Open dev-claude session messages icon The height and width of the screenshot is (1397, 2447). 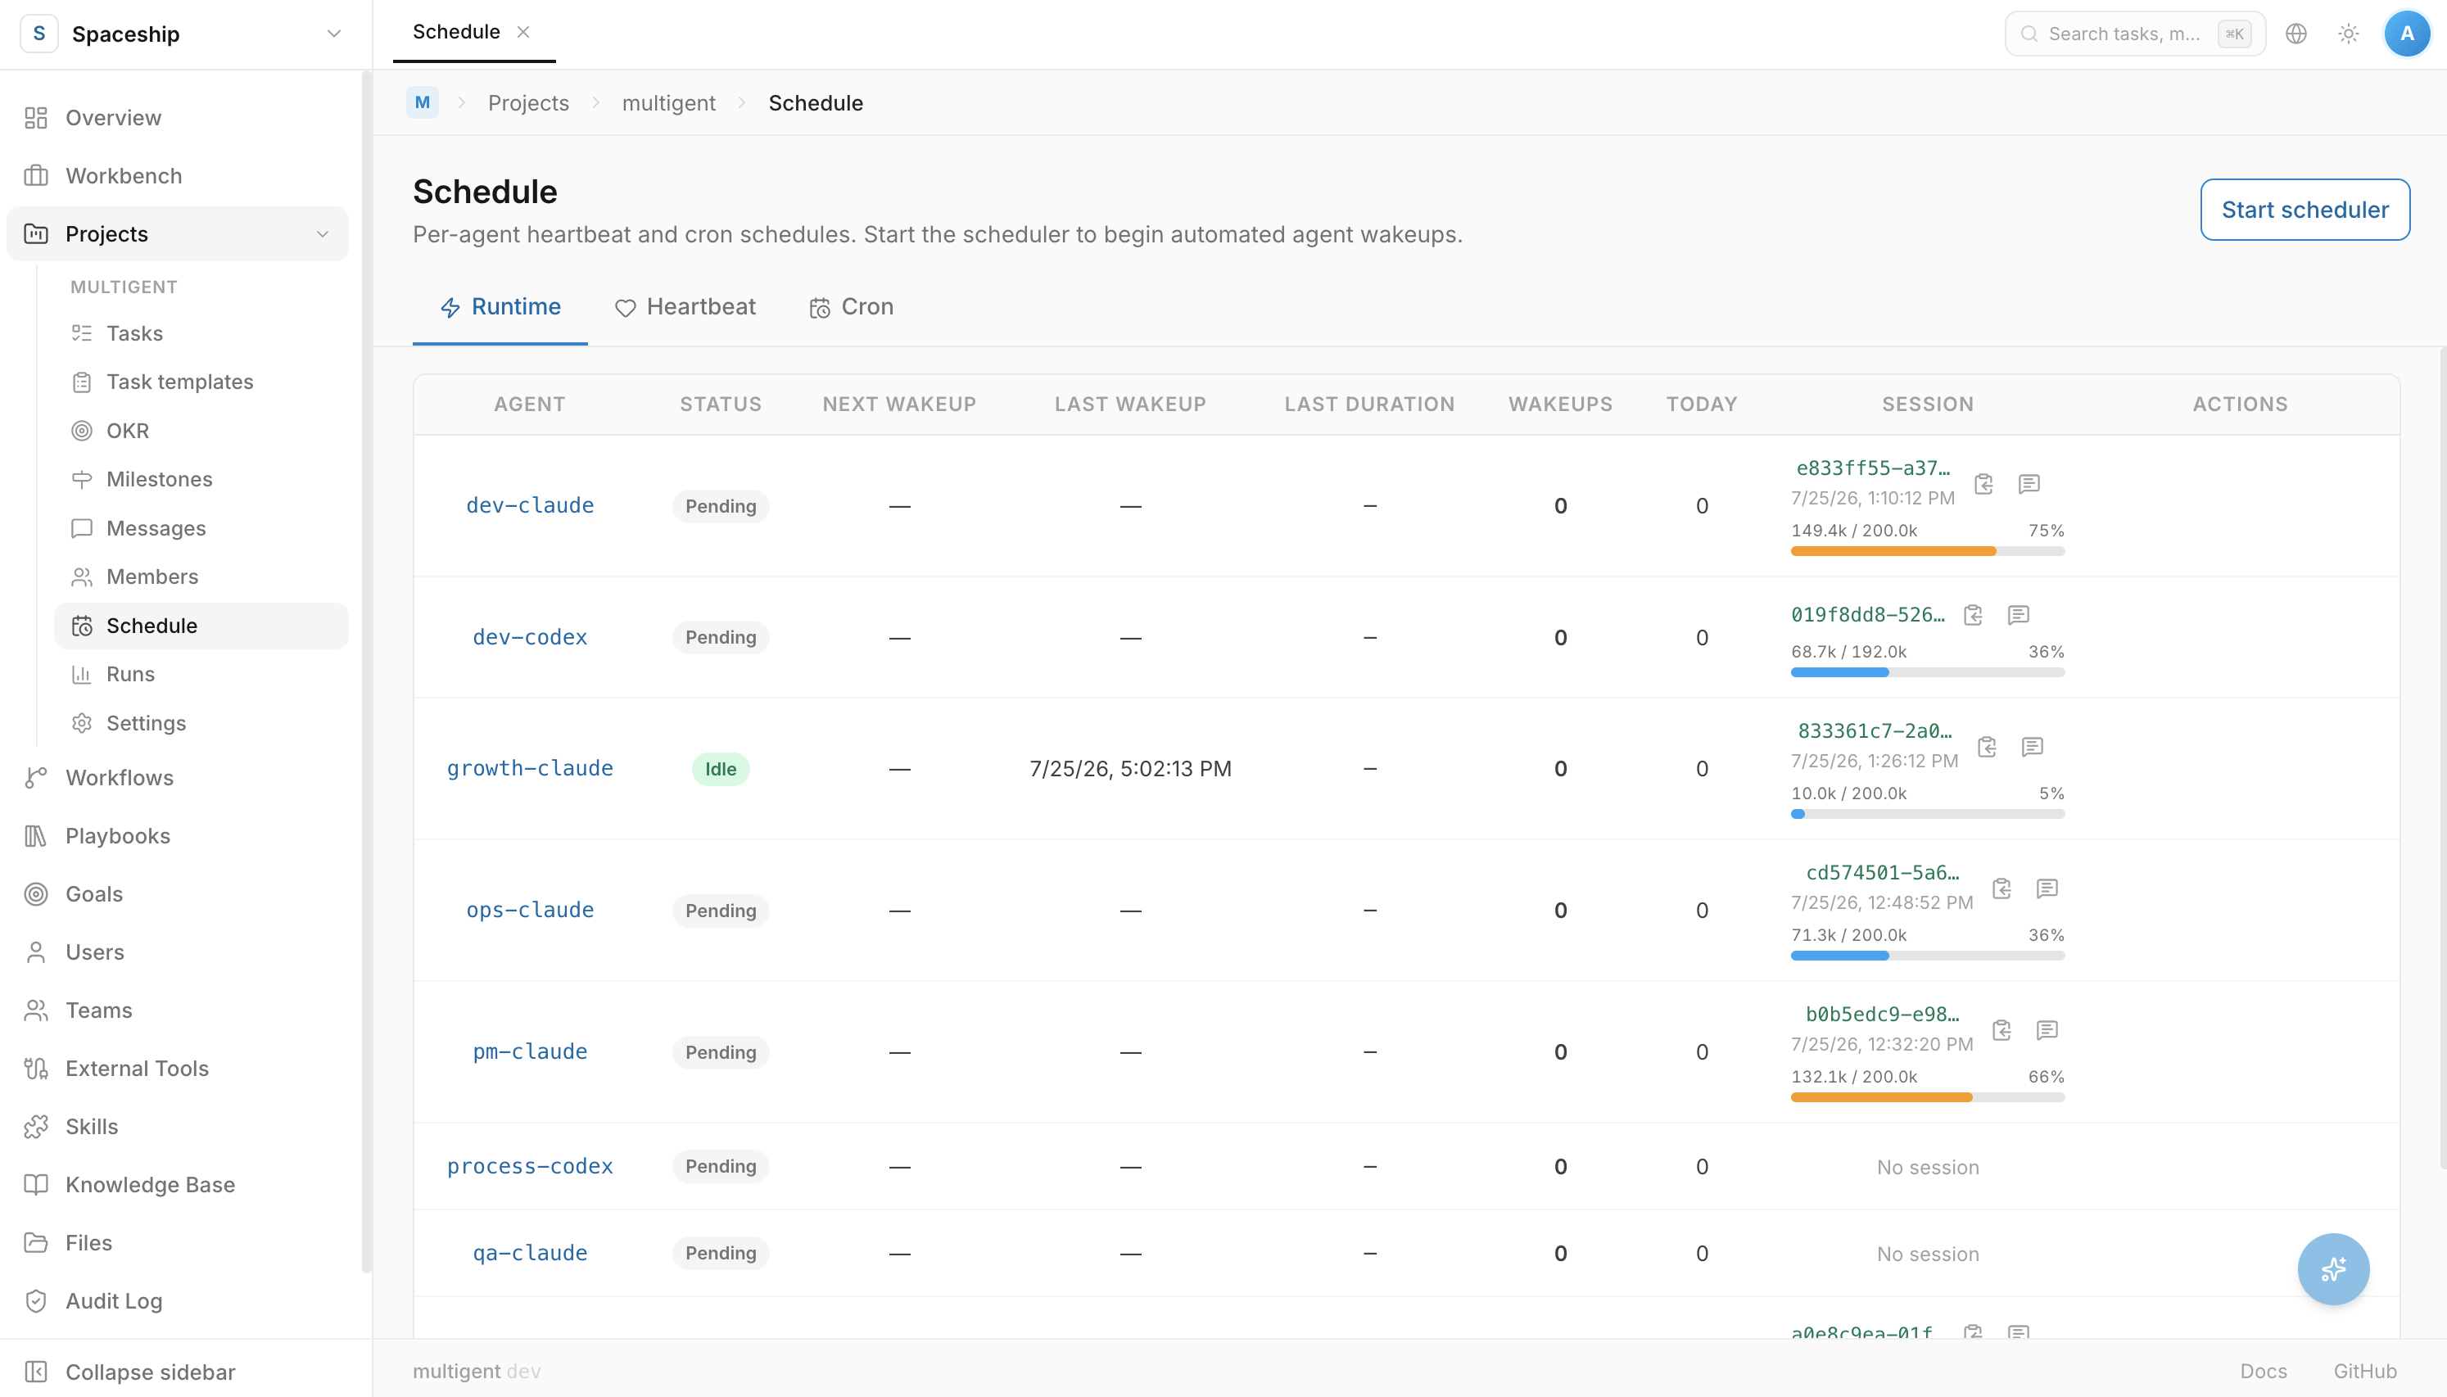(2029, 484)
